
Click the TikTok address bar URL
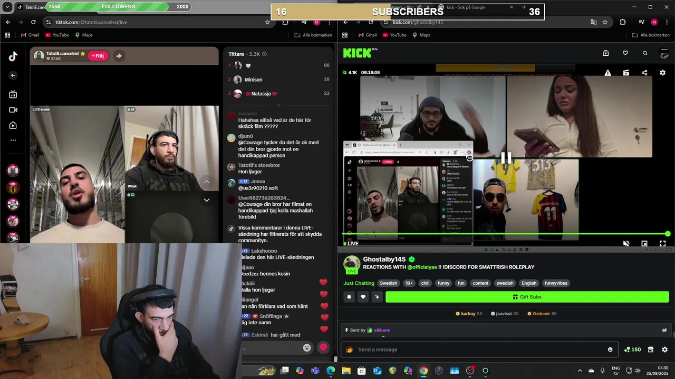coord(91,22)
